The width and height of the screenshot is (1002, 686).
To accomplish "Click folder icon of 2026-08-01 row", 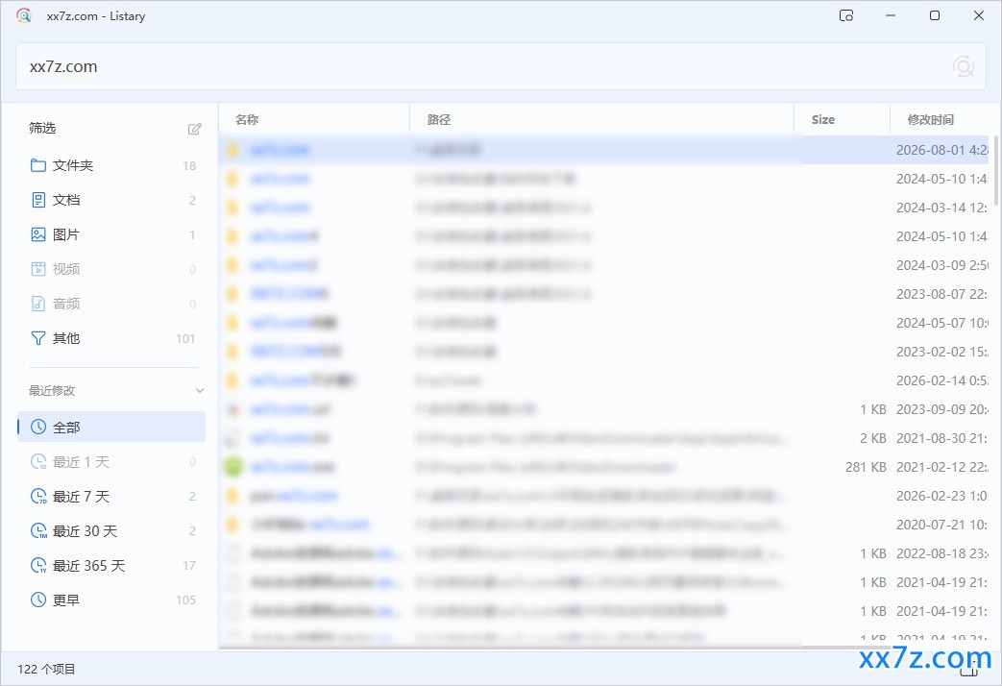I will [x=232, y=150].
